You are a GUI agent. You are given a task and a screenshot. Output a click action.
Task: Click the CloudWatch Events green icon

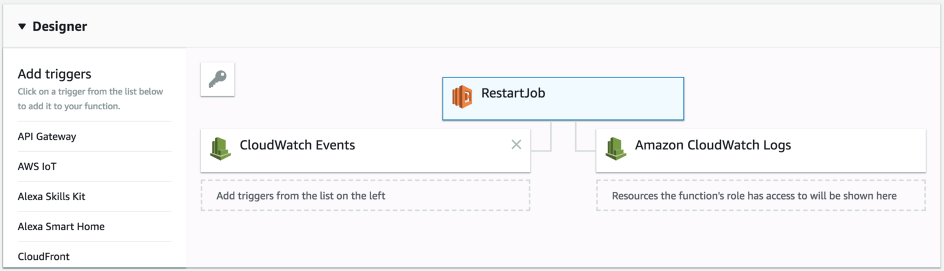click(221, 148)
